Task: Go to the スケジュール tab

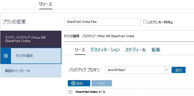Action: (x=135, y=50)
